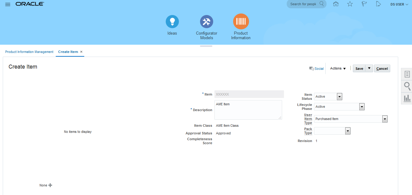Open Notifications bell icon
The image size is (412, 195).
[378, 4]
